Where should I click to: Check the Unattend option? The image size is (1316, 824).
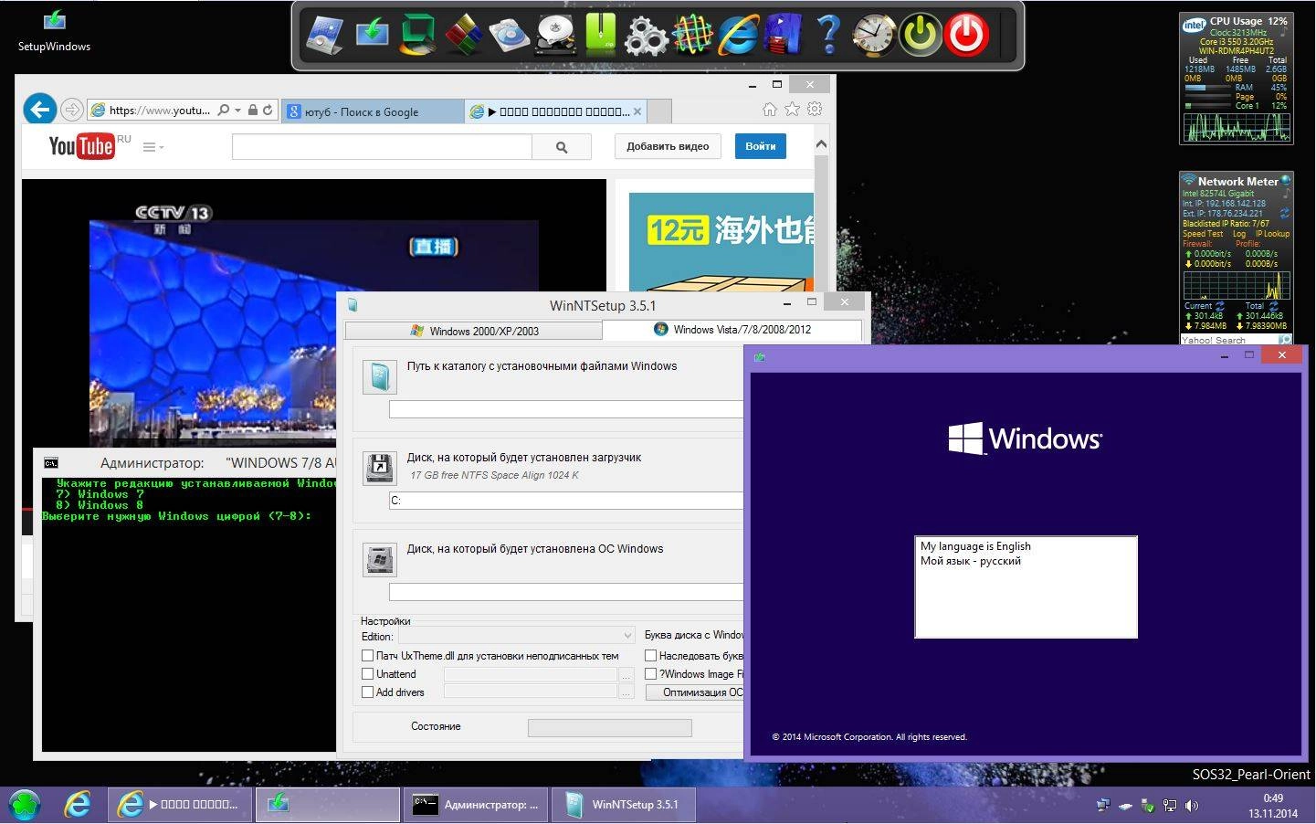[367, 674]
